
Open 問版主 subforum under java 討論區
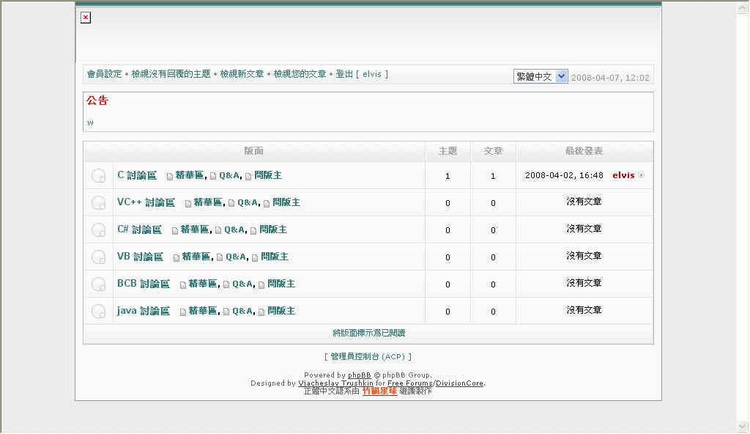281,311
